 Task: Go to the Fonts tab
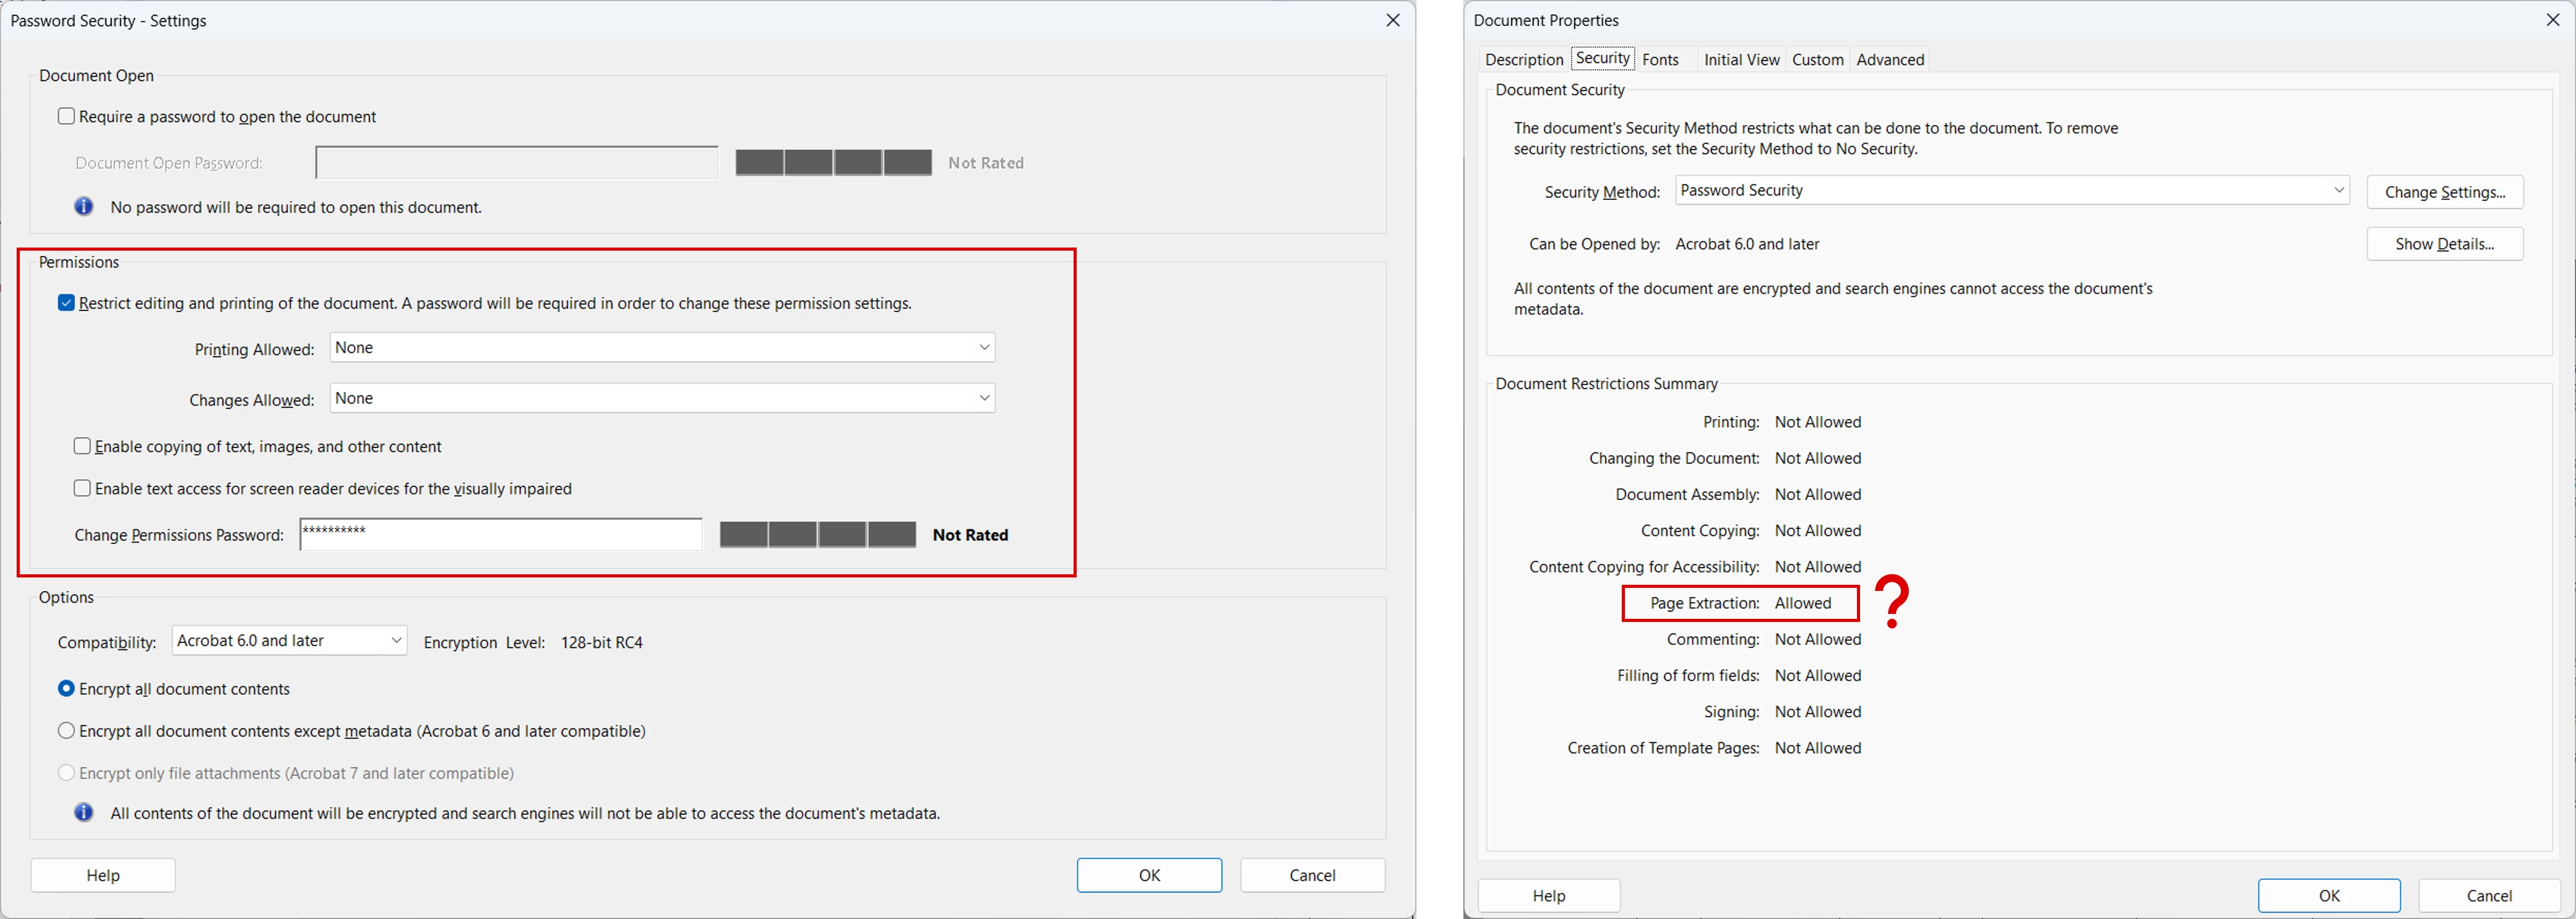point(1660,60)
